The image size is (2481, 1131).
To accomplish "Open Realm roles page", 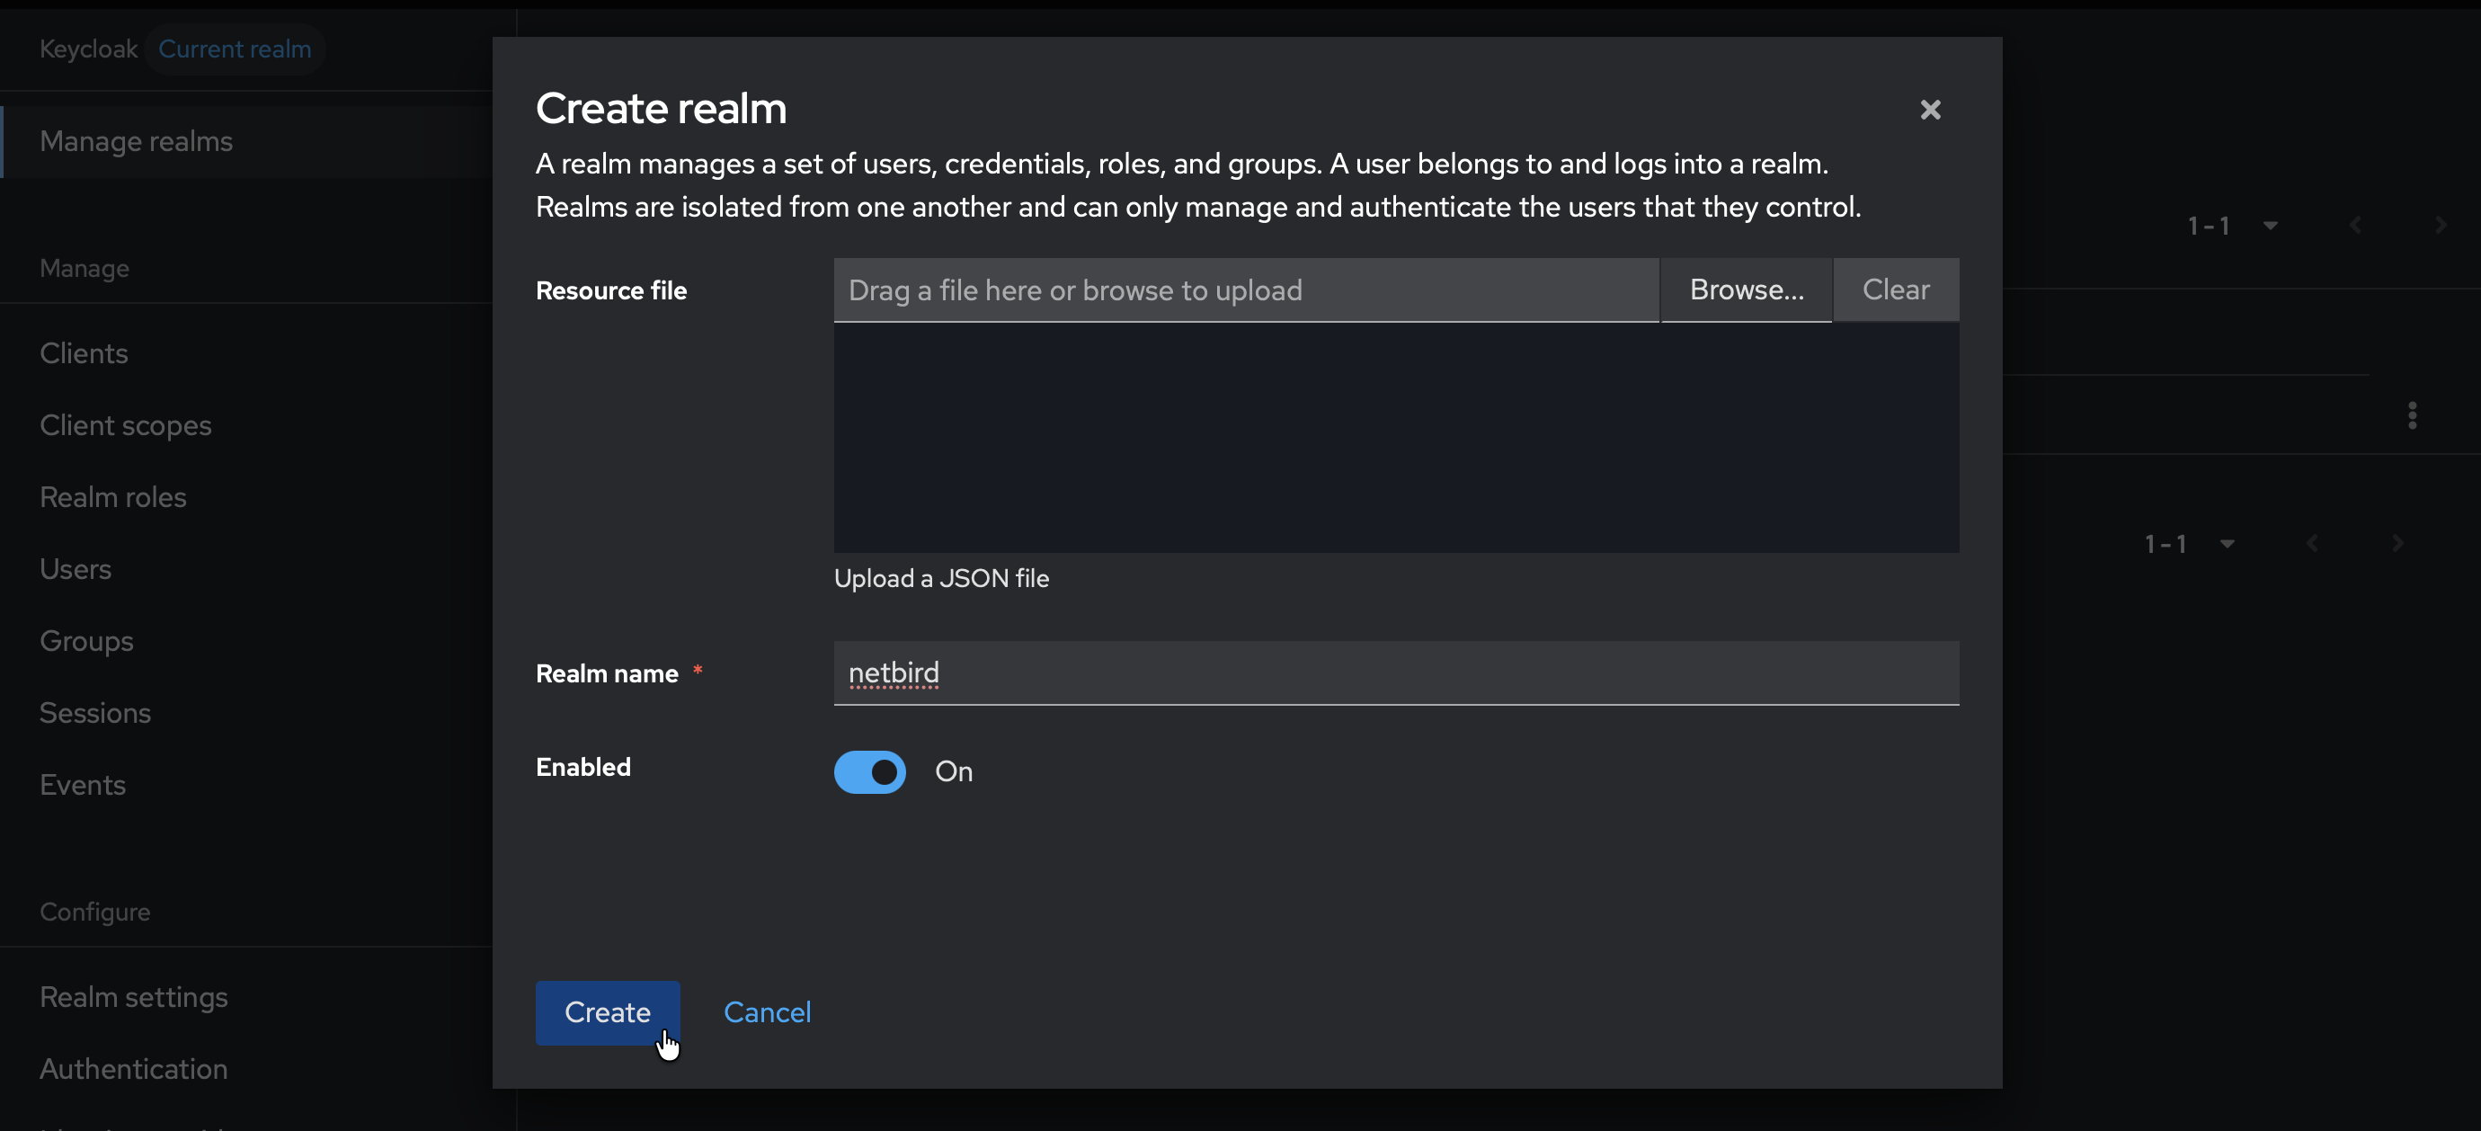I will click(112, 497).
